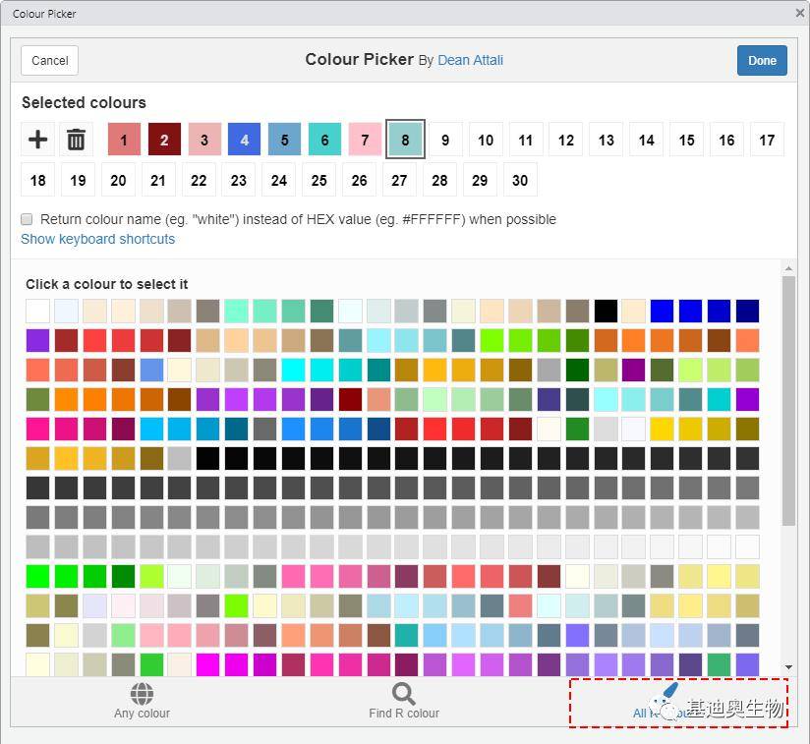Switch to the Find R colour tab

tap(403, 701)
